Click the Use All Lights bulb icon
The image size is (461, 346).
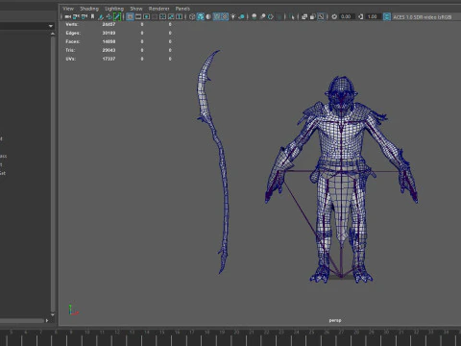pos(233,16)
